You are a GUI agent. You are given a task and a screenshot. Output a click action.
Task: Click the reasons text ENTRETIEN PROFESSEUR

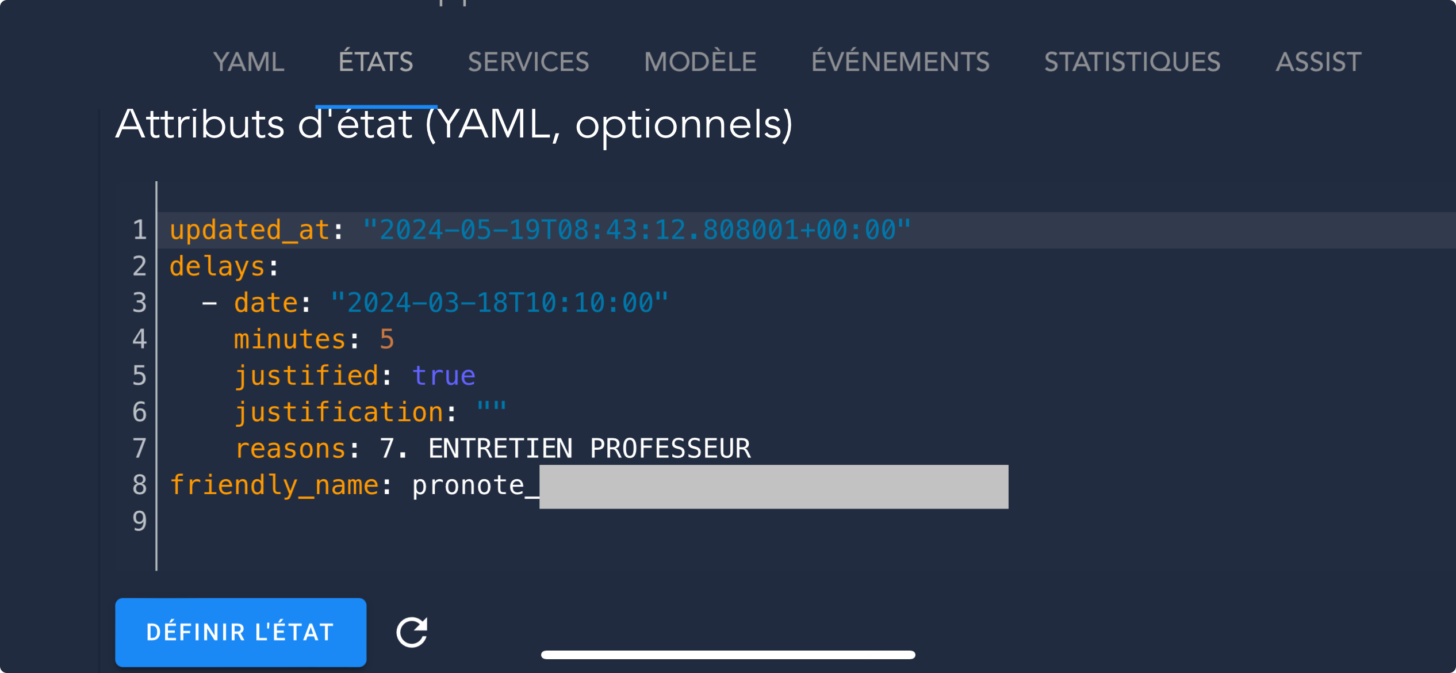[589, 449]
